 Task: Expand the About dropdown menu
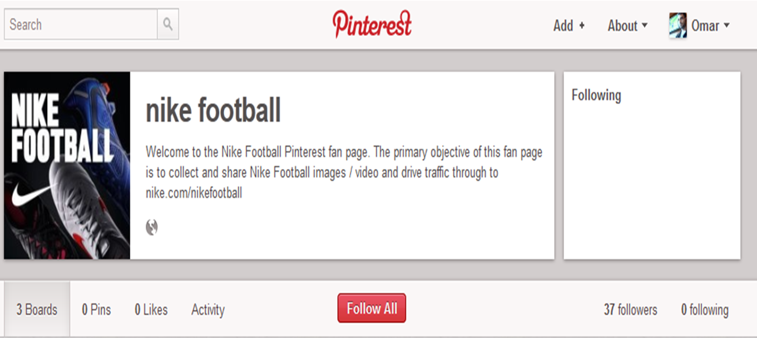pos(627,26)
